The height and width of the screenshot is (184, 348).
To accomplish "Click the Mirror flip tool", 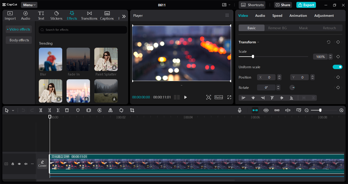I will pos(110,110).
